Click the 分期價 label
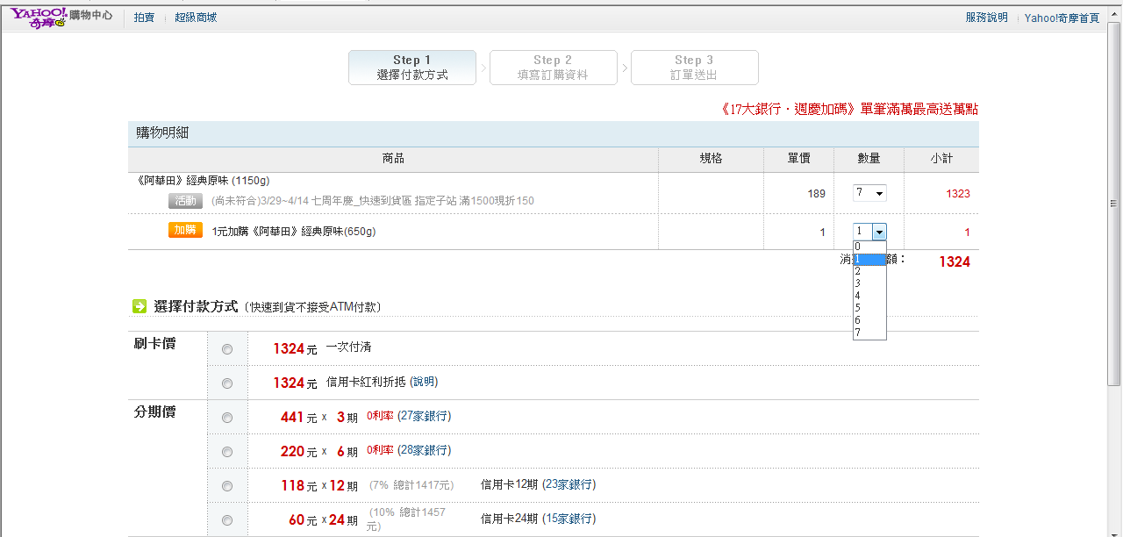Image resolution: width=1123 pixels, height=537 pixels. click(x=154, y=412)
